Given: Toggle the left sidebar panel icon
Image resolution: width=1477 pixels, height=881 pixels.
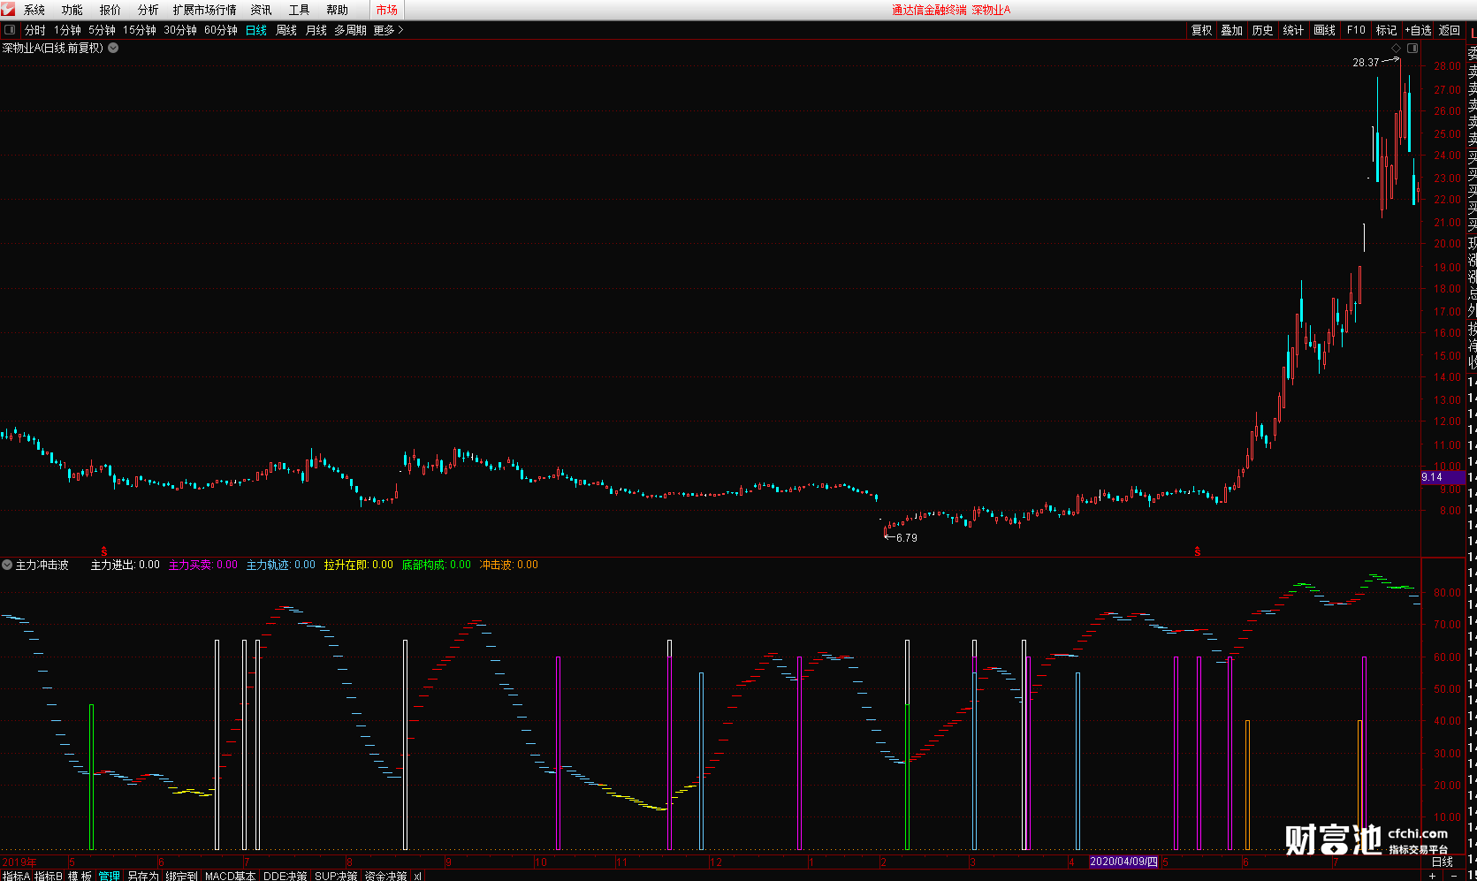Looking at the screenshot, I should pos(10,30).
